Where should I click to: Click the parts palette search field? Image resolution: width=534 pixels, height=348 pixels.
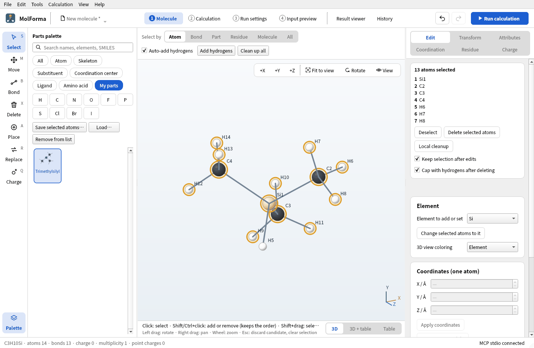click(x=83, y=48)
